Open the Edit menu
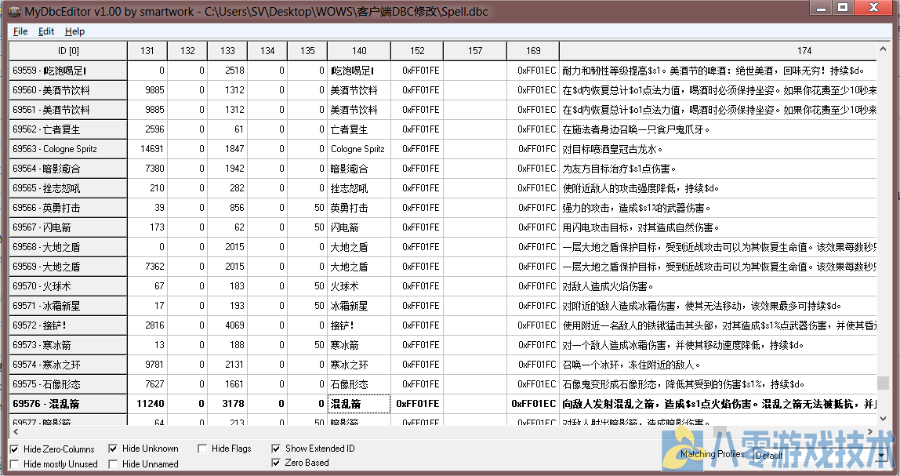The image size is (900, 476). click(x=46, y=31)
